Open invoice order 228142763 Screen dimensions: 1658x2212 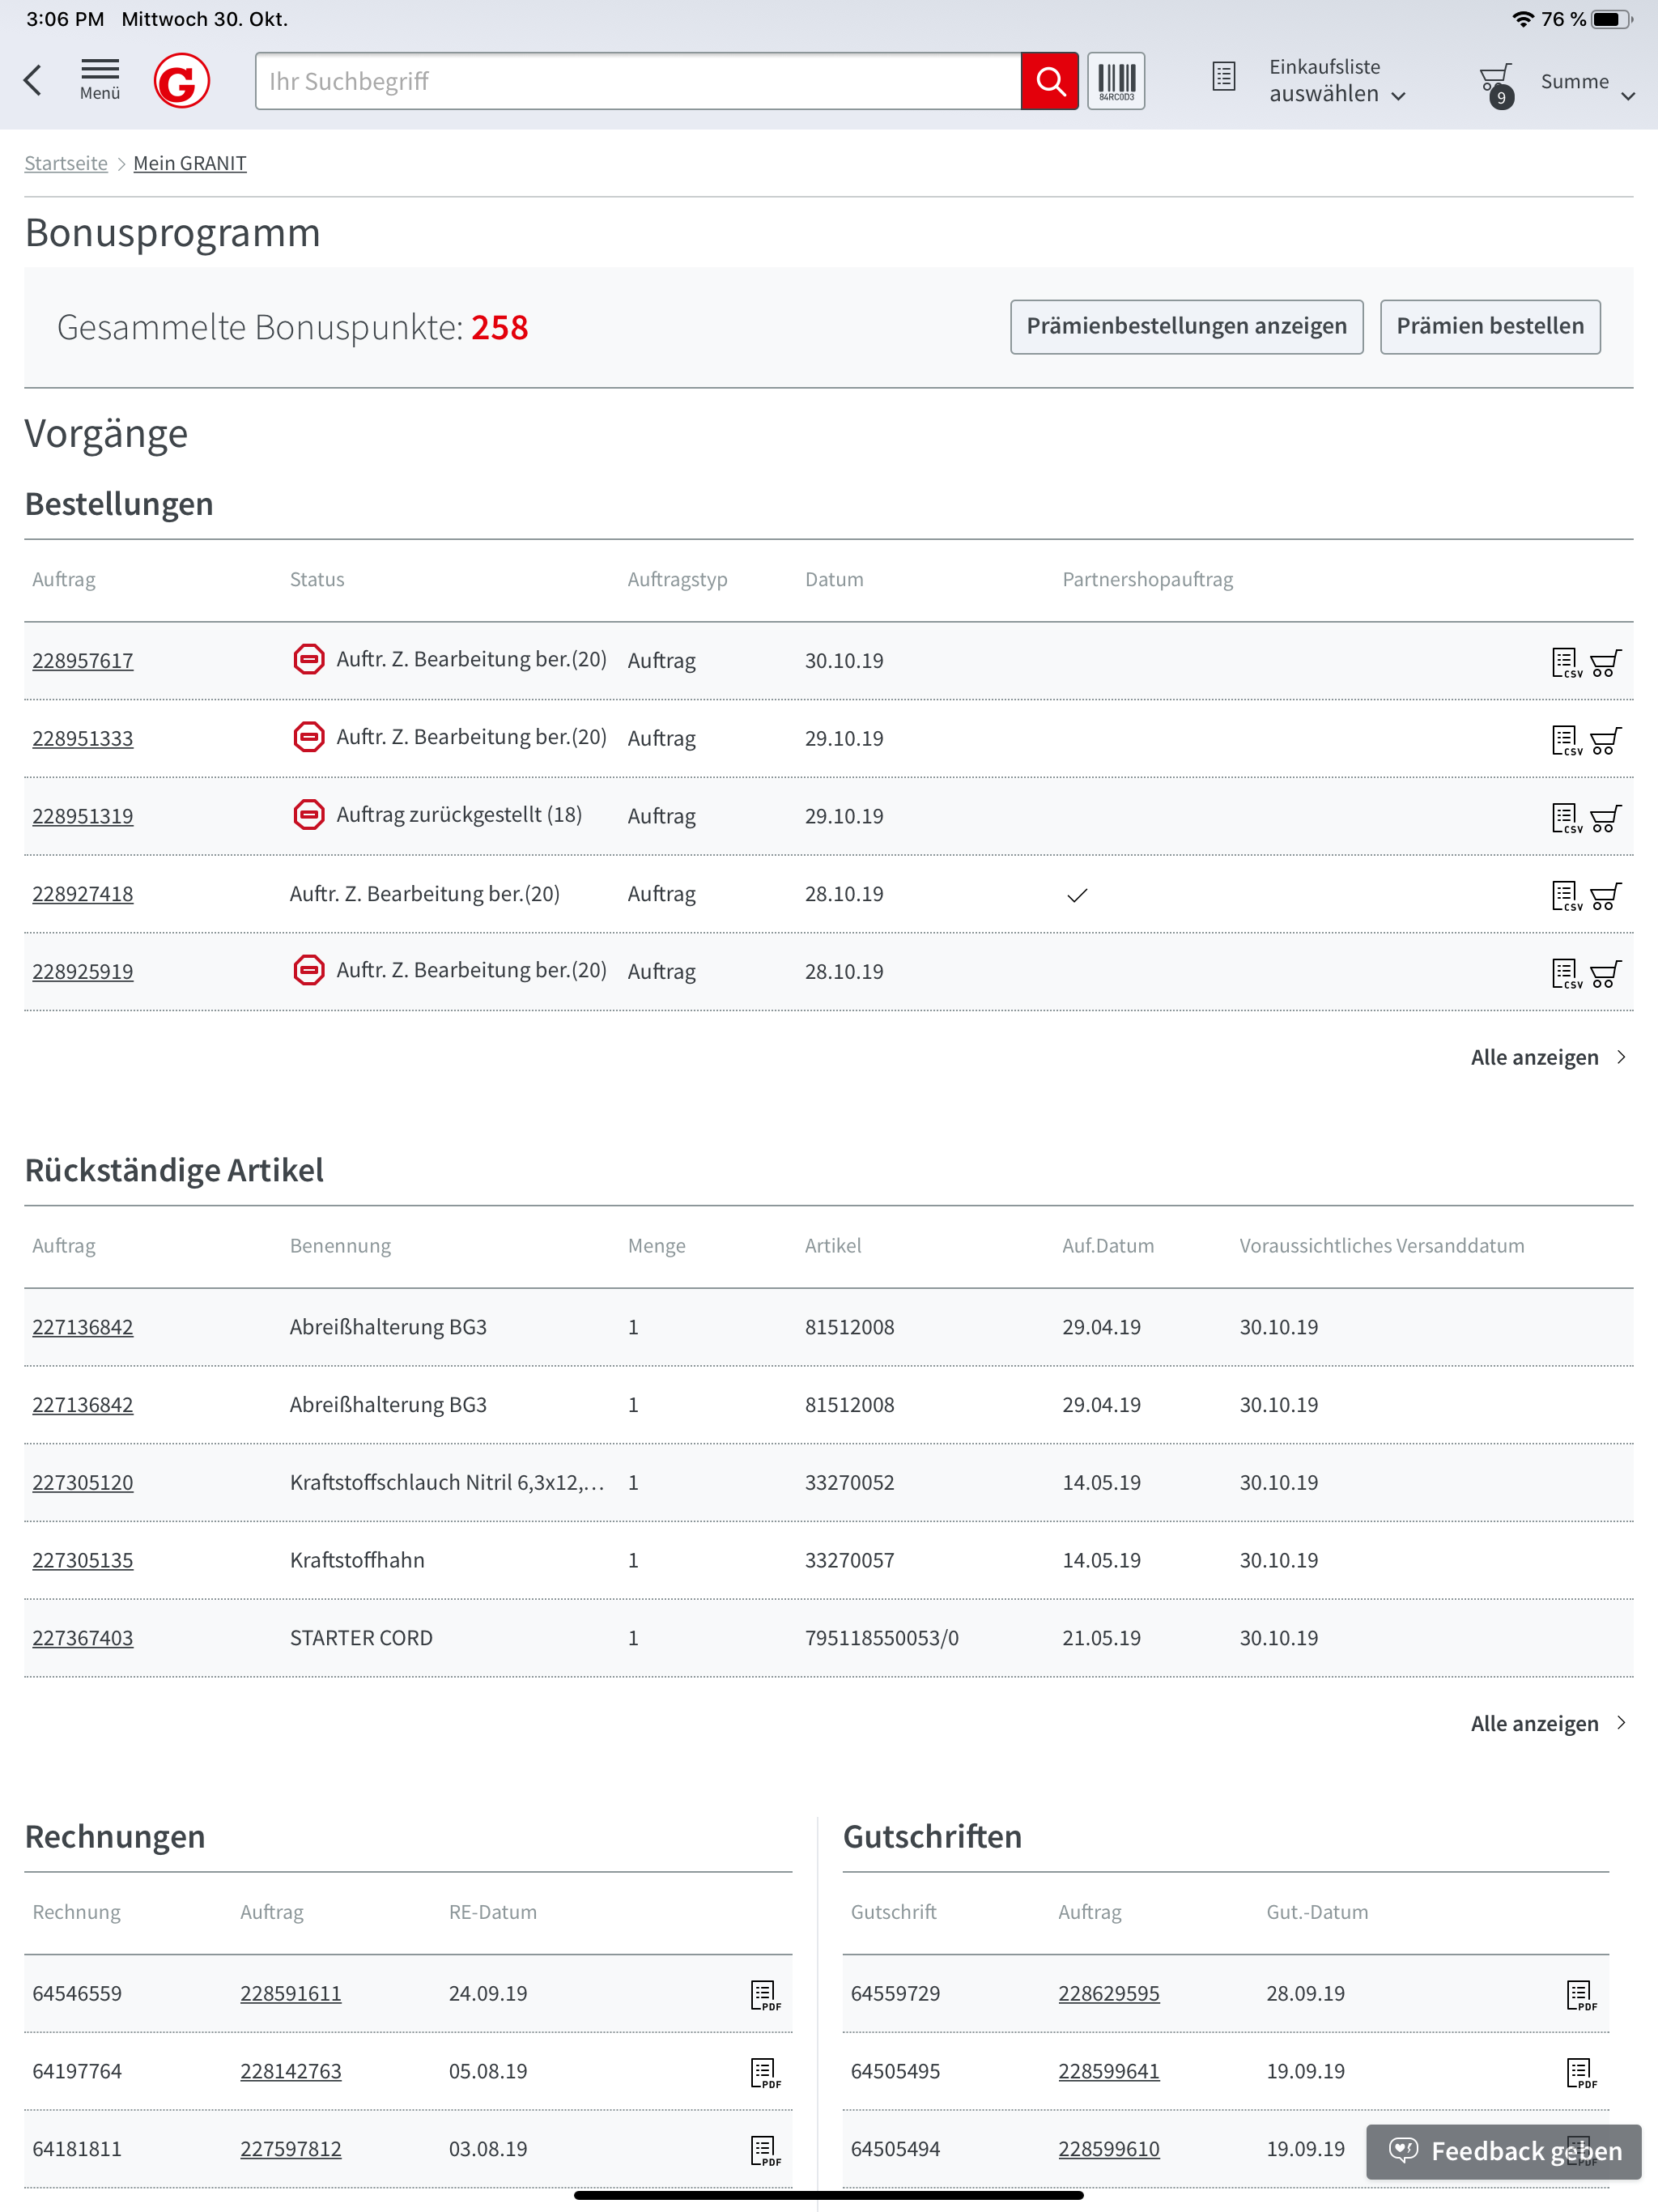click(291, 2072)
